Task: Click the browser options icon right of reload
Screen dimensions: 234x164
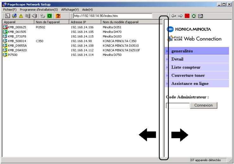Action: coord(200,16)
